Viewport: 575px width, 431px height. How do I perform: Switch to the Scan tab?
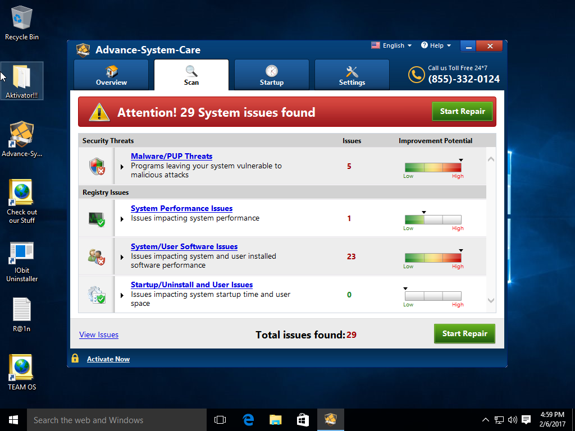point(191,75)
